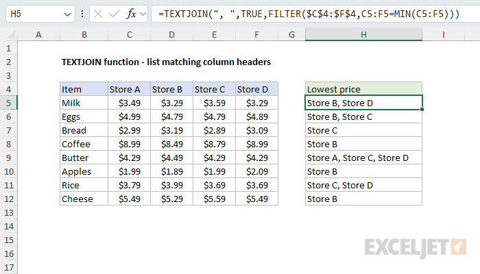Click the Select All corner triangle

(11, 35)
